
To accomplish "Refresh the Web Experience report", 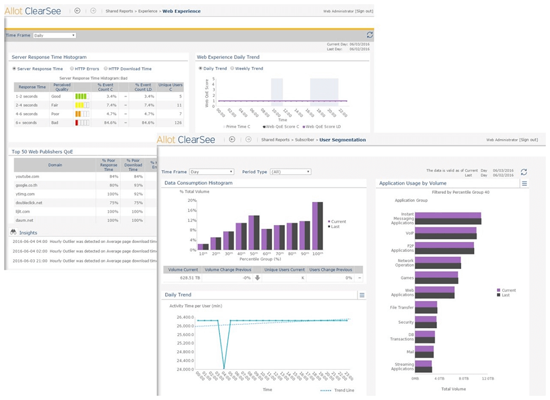I will point(370,35).
